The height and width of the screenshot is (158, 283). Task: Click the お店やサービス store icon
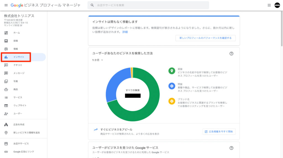pyautogui.click(x=6, y=144)
